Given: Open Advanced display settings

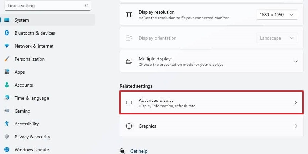Looking at the screenshot, I should 212,102.
